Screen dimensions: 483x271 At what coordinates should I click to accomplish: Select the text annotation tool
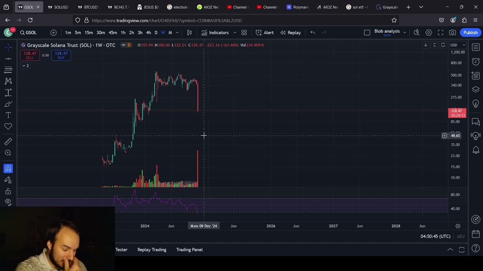click(x=8, y=115)
